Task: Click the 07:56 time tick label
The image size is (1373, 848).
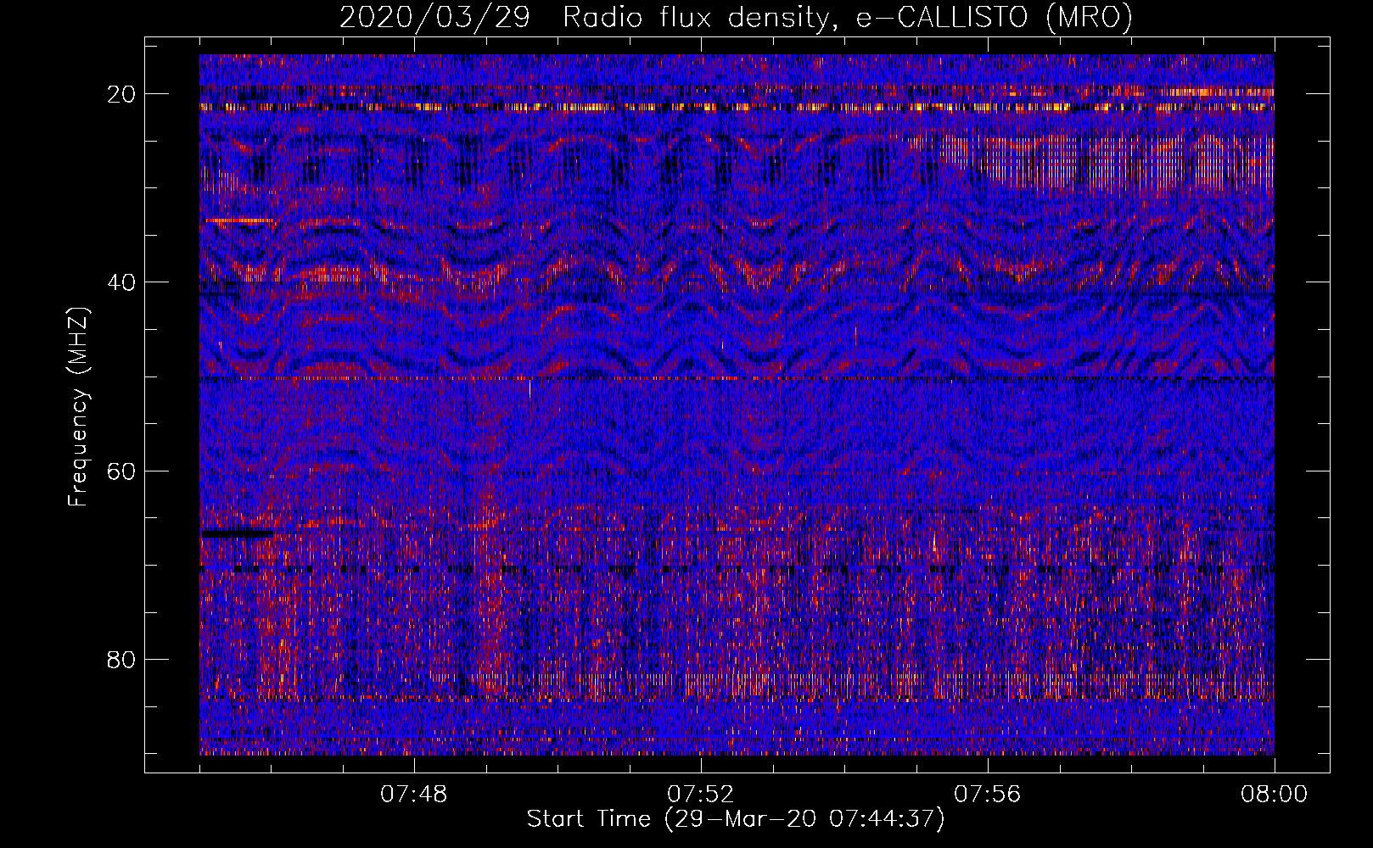Action: pos(987,795)
